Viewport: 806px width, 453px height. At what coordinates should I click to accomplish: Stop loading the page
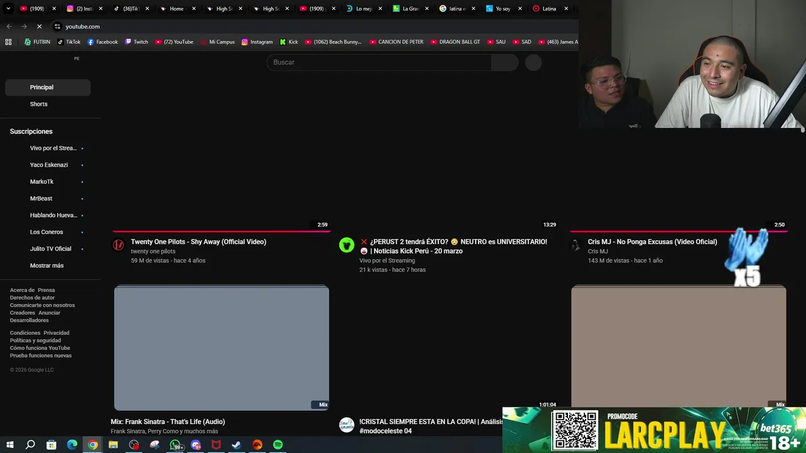39,26
